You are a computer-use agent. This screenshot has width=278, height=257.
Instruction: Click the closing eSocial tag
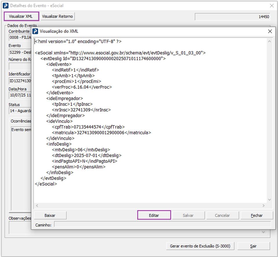point(46,184)
